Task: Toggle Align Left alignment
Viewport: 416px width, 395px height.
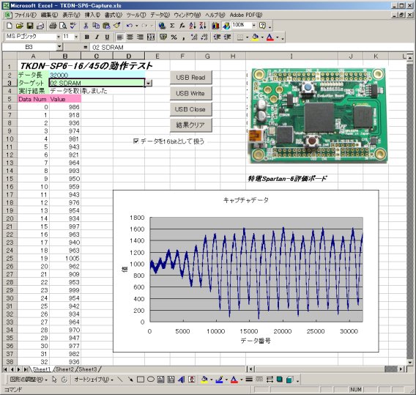Action: 120,37
